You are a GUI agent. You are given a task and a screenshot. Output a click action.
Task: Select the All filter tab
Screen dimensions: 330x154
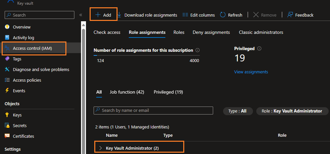[x=99, y=92]
